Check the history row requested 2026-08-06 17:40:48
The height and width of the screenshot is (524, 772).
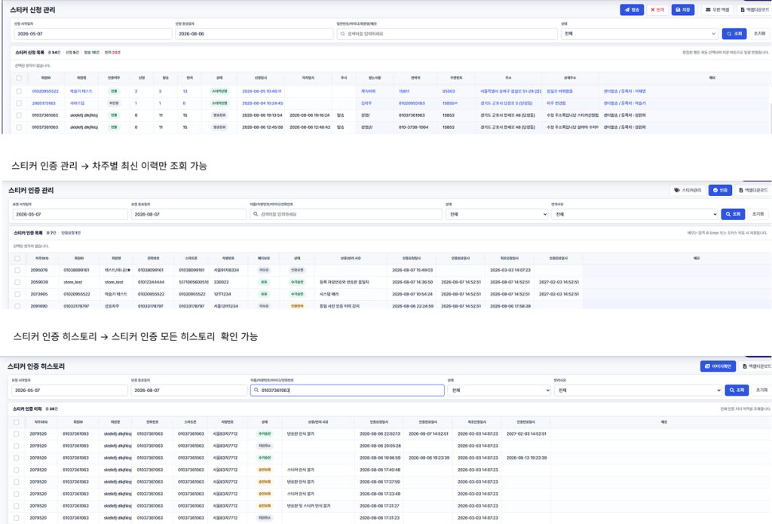point(17,470)
